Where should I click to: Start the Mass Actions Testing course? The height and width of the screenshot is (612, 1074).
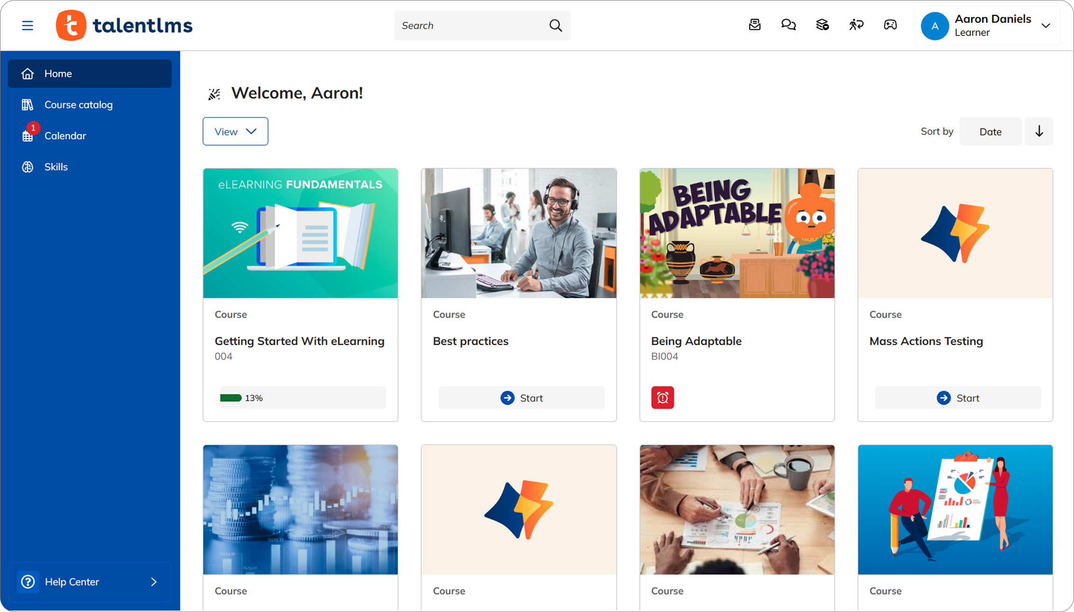click(958, 398)
